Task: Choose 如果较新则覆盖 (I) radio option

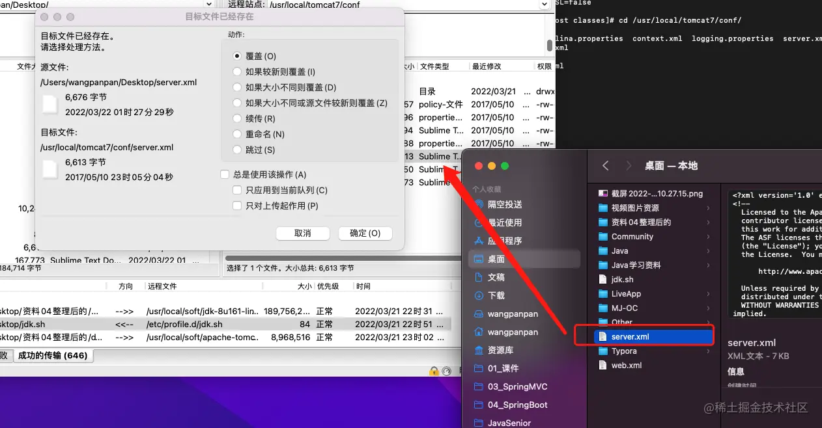Action: (x=274, y=72)
